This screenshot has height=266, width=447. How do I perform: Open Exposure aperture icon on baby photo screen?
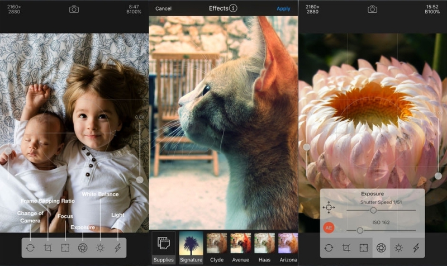point(83,248)
